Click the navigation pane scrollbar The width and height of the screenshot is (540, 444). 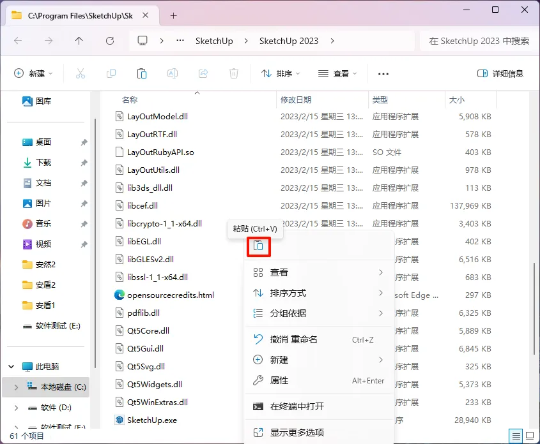[95, 243]
